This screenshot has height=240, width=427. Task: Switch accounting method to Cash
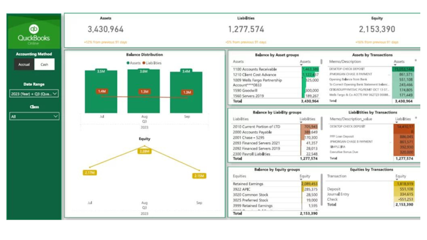tap(44, 64)
